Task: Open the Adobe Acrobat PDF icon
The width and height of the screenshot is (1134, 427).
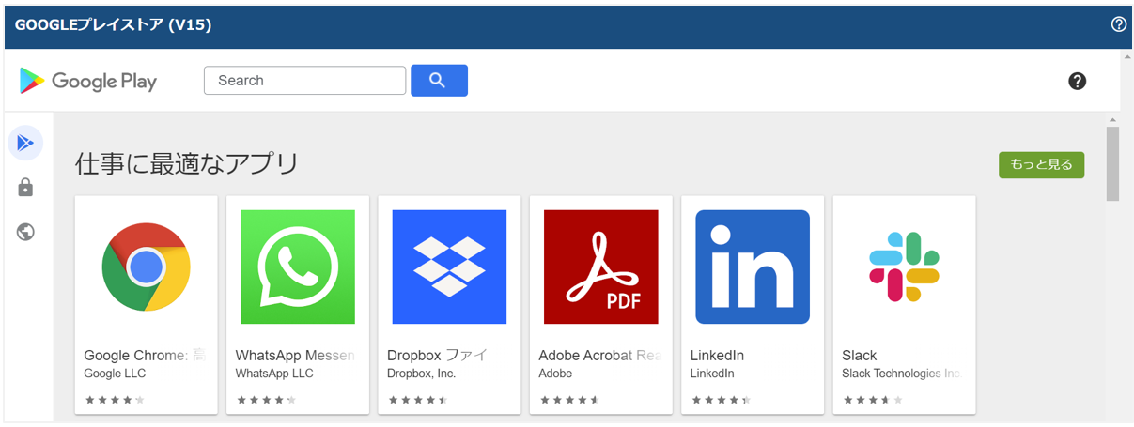Action: point(601,267)
